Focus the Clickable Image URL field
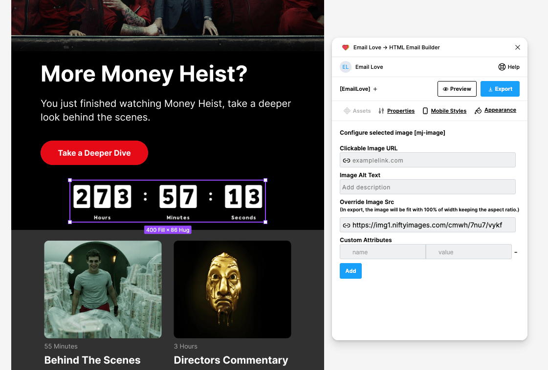This screenshot has height=370, width=548. click(x=427, y=160)
